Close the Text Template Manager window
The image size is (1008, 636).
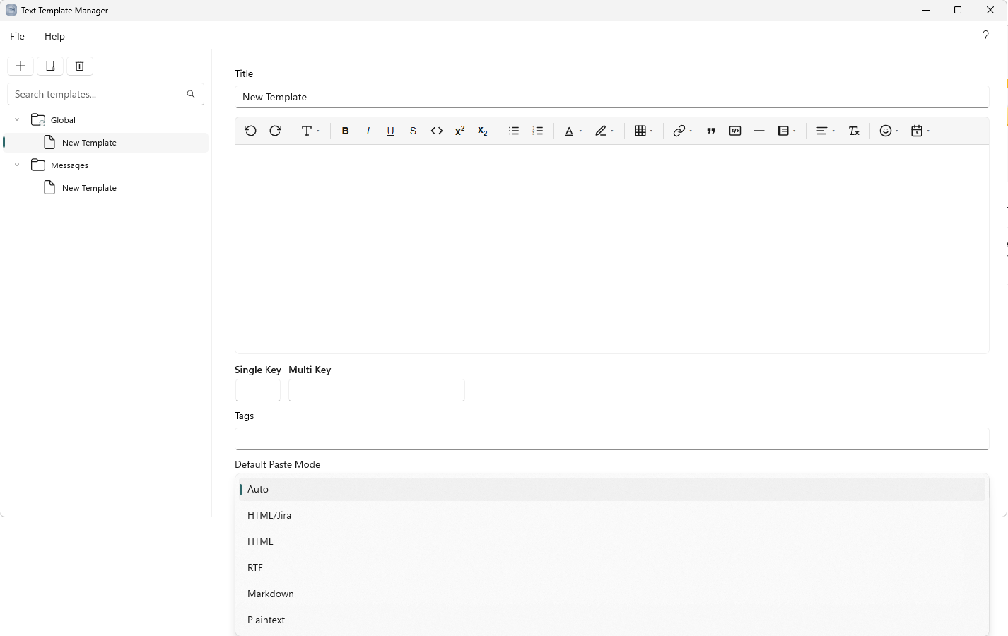(x=990, y=10)
